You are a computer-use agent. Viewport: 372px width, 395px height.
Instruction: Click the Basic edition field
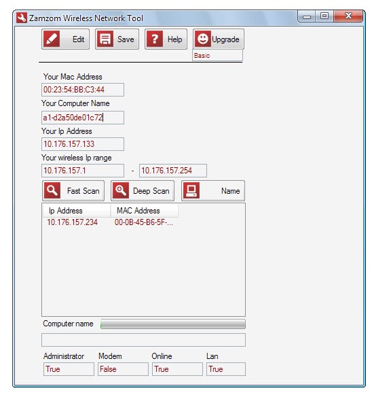pos(218,55)
